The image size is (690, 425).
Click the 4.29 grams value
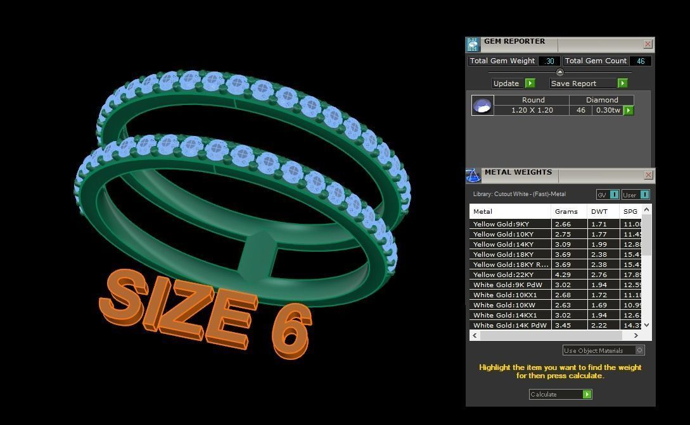pyautogui.click(x=563, y=275)
